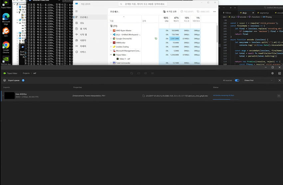
Task: Click the Task Manager more options ellipsis
Action: pyautogui.click(x=215, y=11)
